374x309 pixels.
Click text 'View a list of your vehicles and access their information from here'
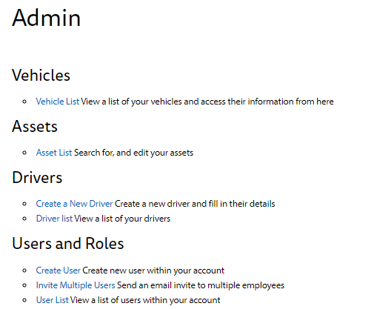coord(207,102)
